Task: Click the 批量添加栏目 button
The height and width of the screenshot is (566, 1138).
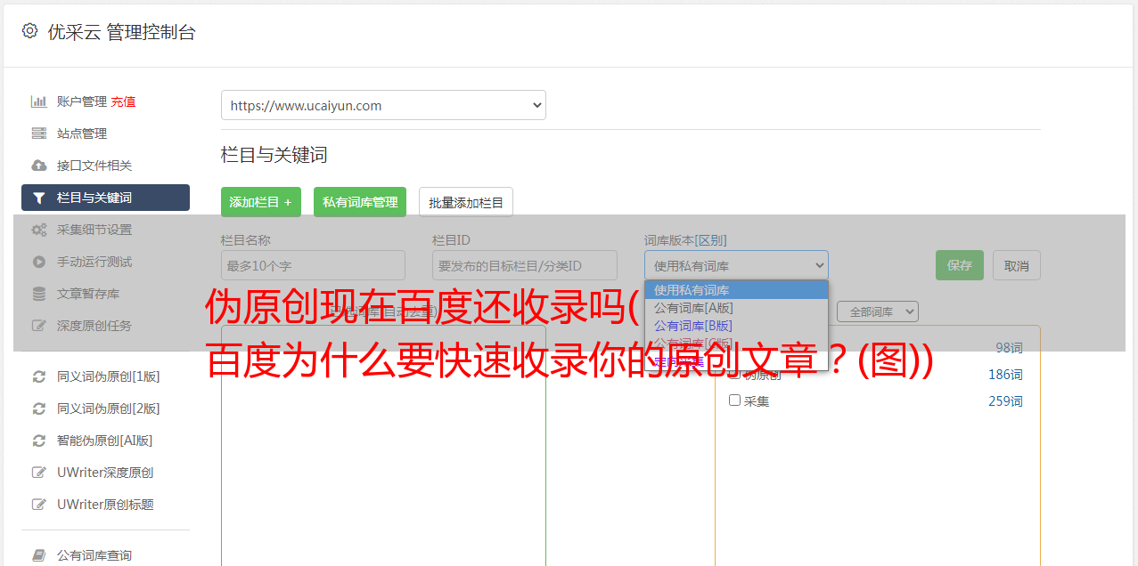Action: 466,202
